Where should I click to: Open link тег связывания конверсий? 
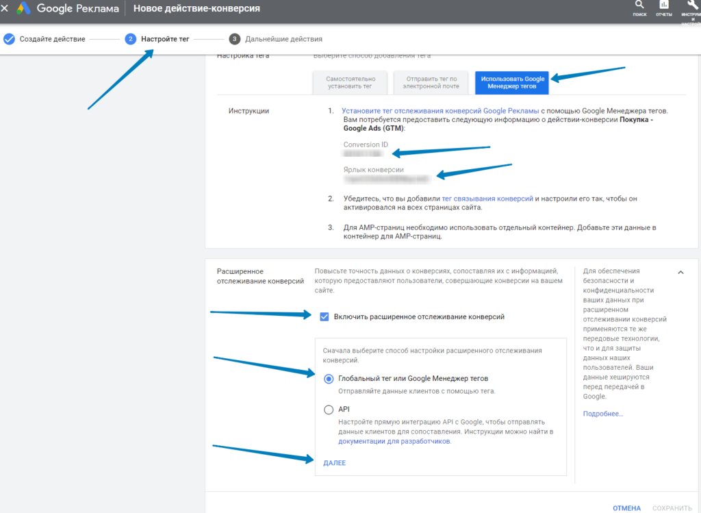click(487, 199)
